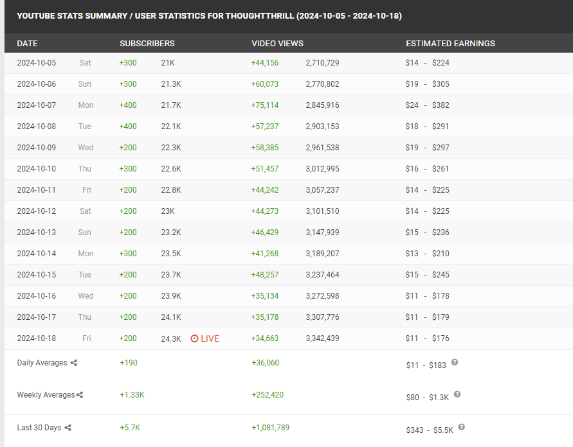
Task: Select date 2024-10-07
Action: pos(37,105)
